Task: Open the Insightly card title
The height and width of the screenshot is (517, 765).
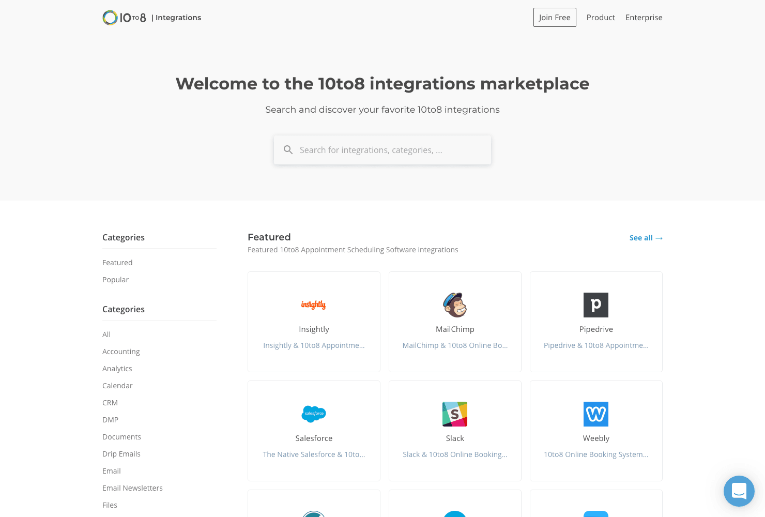Action: pyautogui.click(x=314, y=329)
